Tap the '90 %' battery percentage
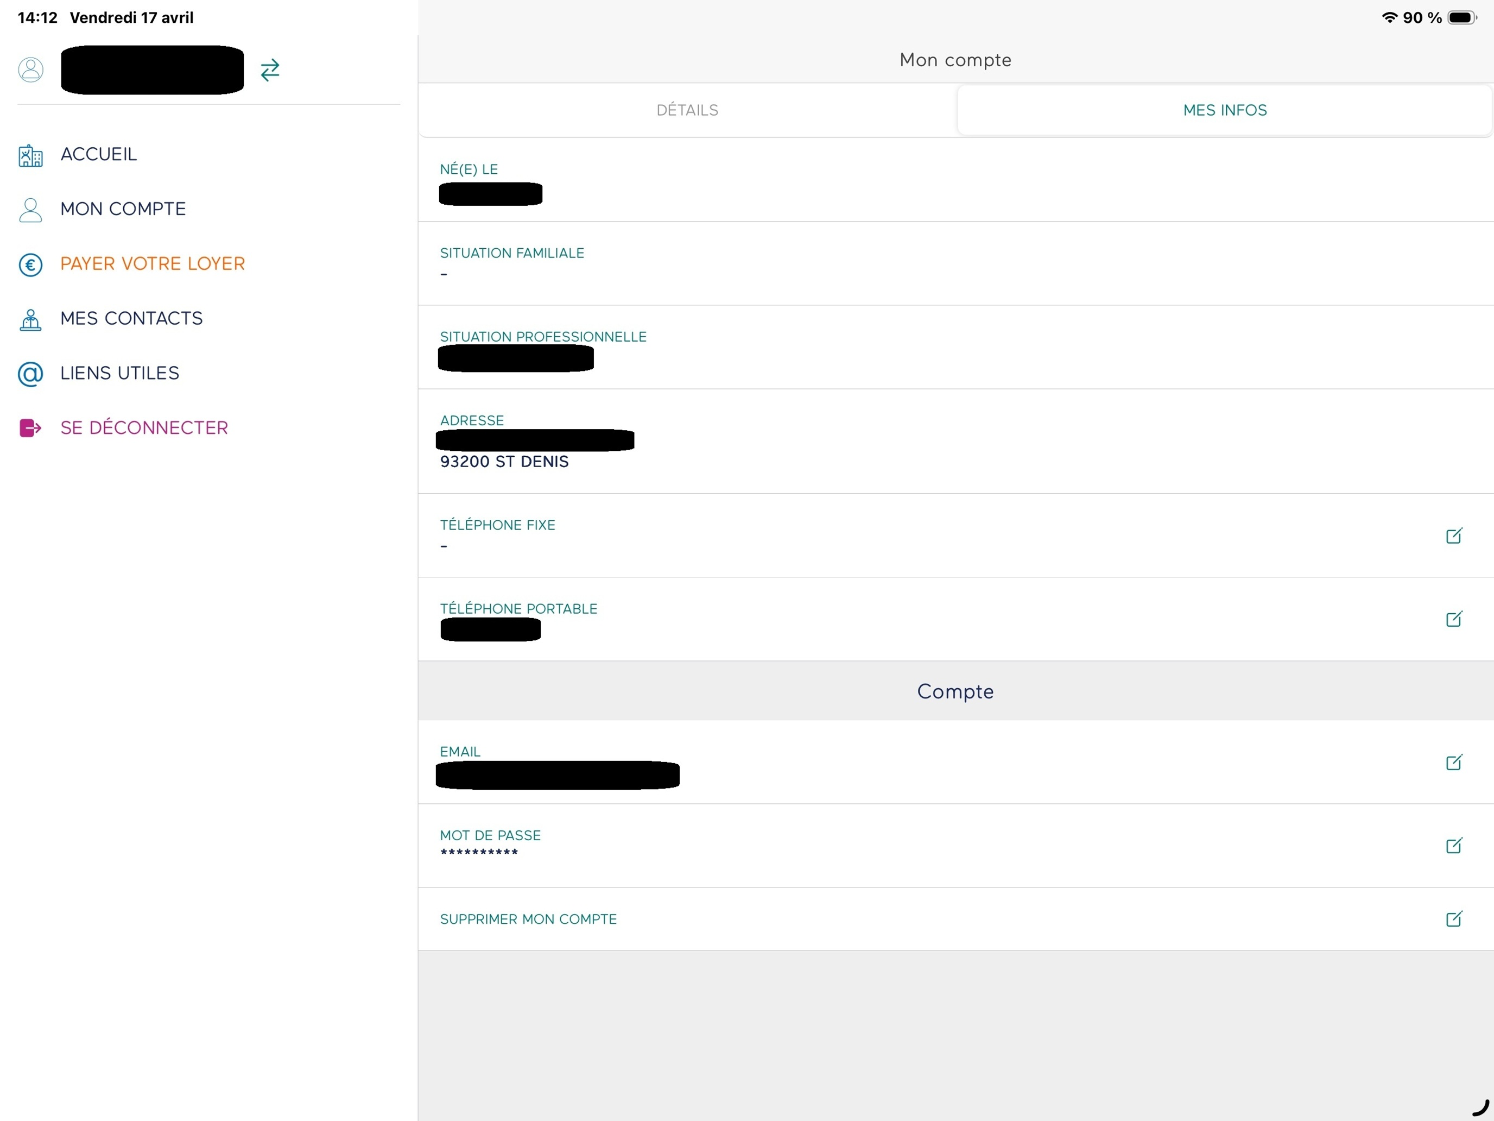1494x1121 pixels. click(x=1422, y=17)
